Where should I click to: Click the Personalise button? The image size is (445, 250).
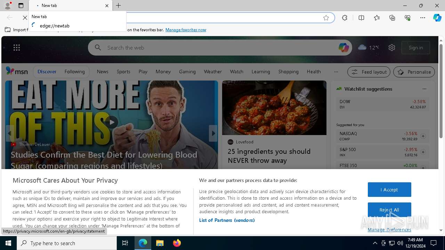tap(414, 72)
